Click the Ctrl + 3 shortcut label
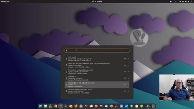This screenshot has width=194, height=109. pyautogui.click(x=126, y=72)
